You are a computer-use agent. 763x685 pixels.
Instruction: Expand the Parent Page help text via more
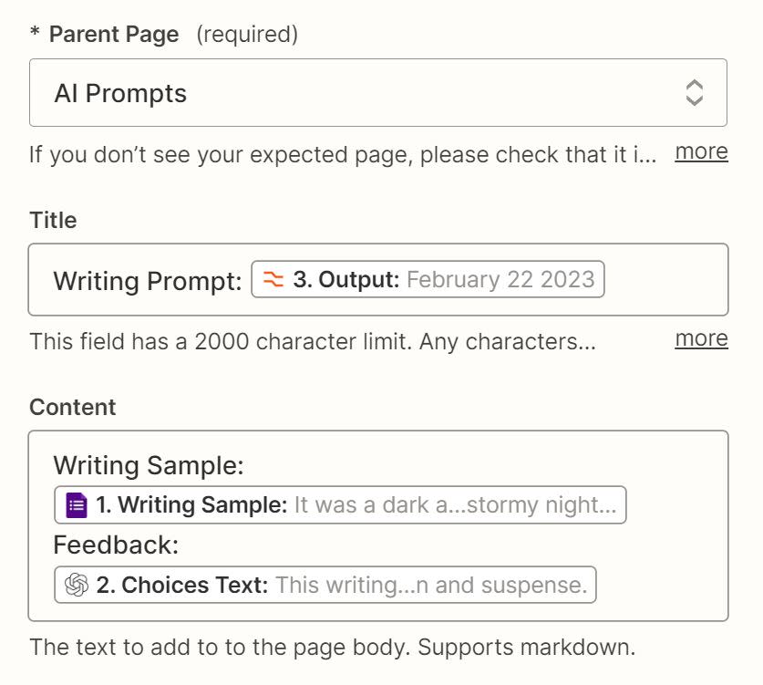pos(701,151)
